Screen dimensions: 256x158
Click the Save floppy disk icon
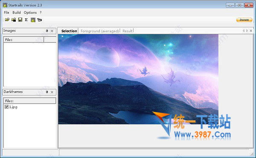pos(20,20)
